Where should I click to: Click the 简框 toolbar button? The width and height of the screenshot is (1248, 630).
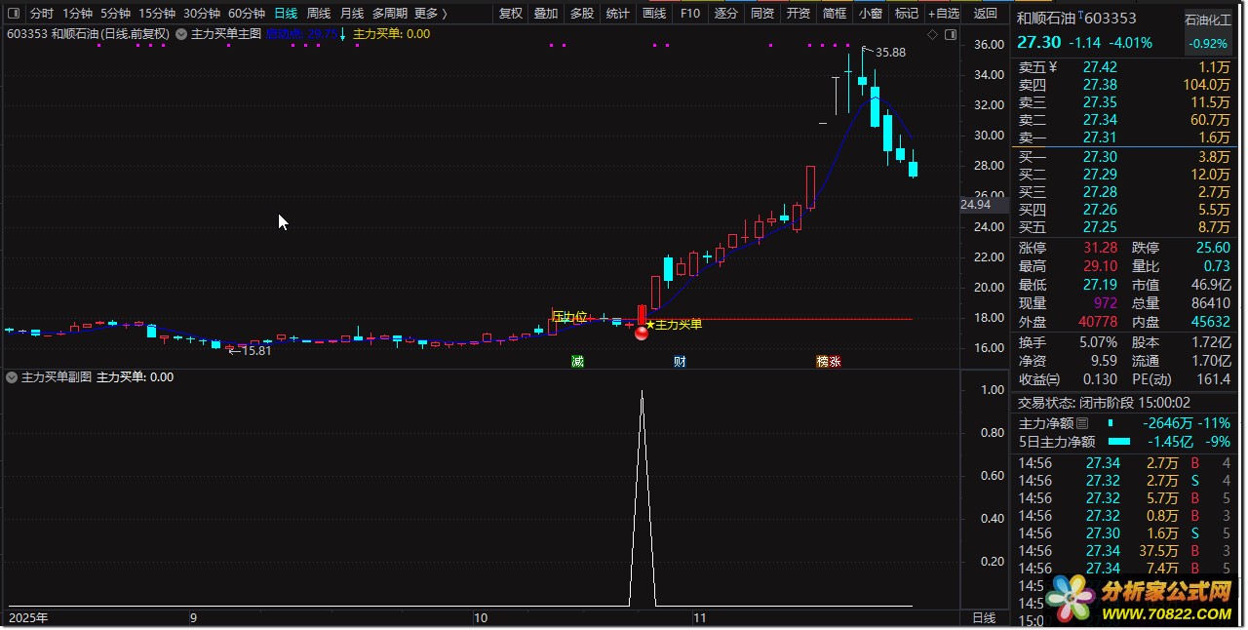pos(835,14)
